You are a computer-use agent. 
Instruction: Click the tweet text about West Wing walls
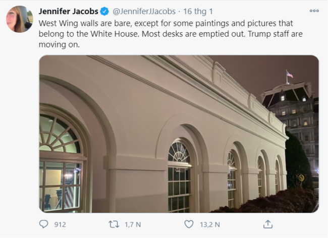pos(171,34)
